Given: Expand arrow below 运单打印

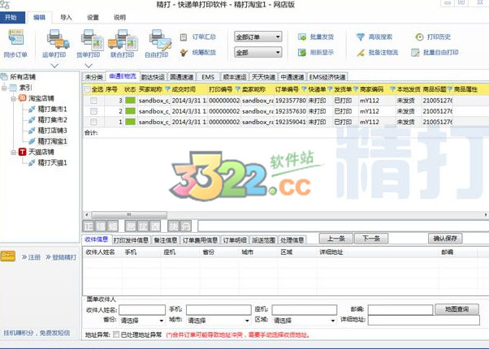Looking at the screenshot, I should (x=54, y=66).
